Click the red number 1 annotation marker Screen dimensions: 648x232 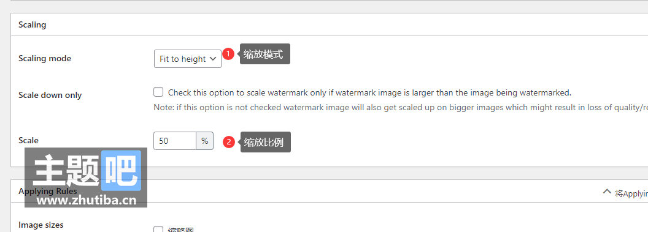228,54
